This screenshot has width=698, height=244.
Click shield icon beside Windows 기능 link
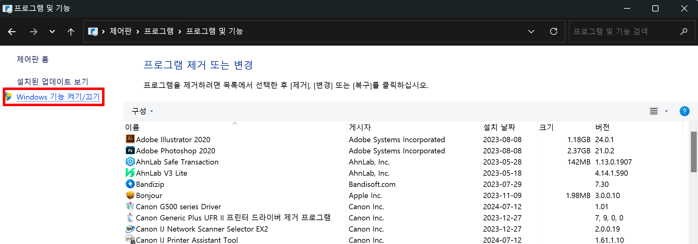pos(8,97)
